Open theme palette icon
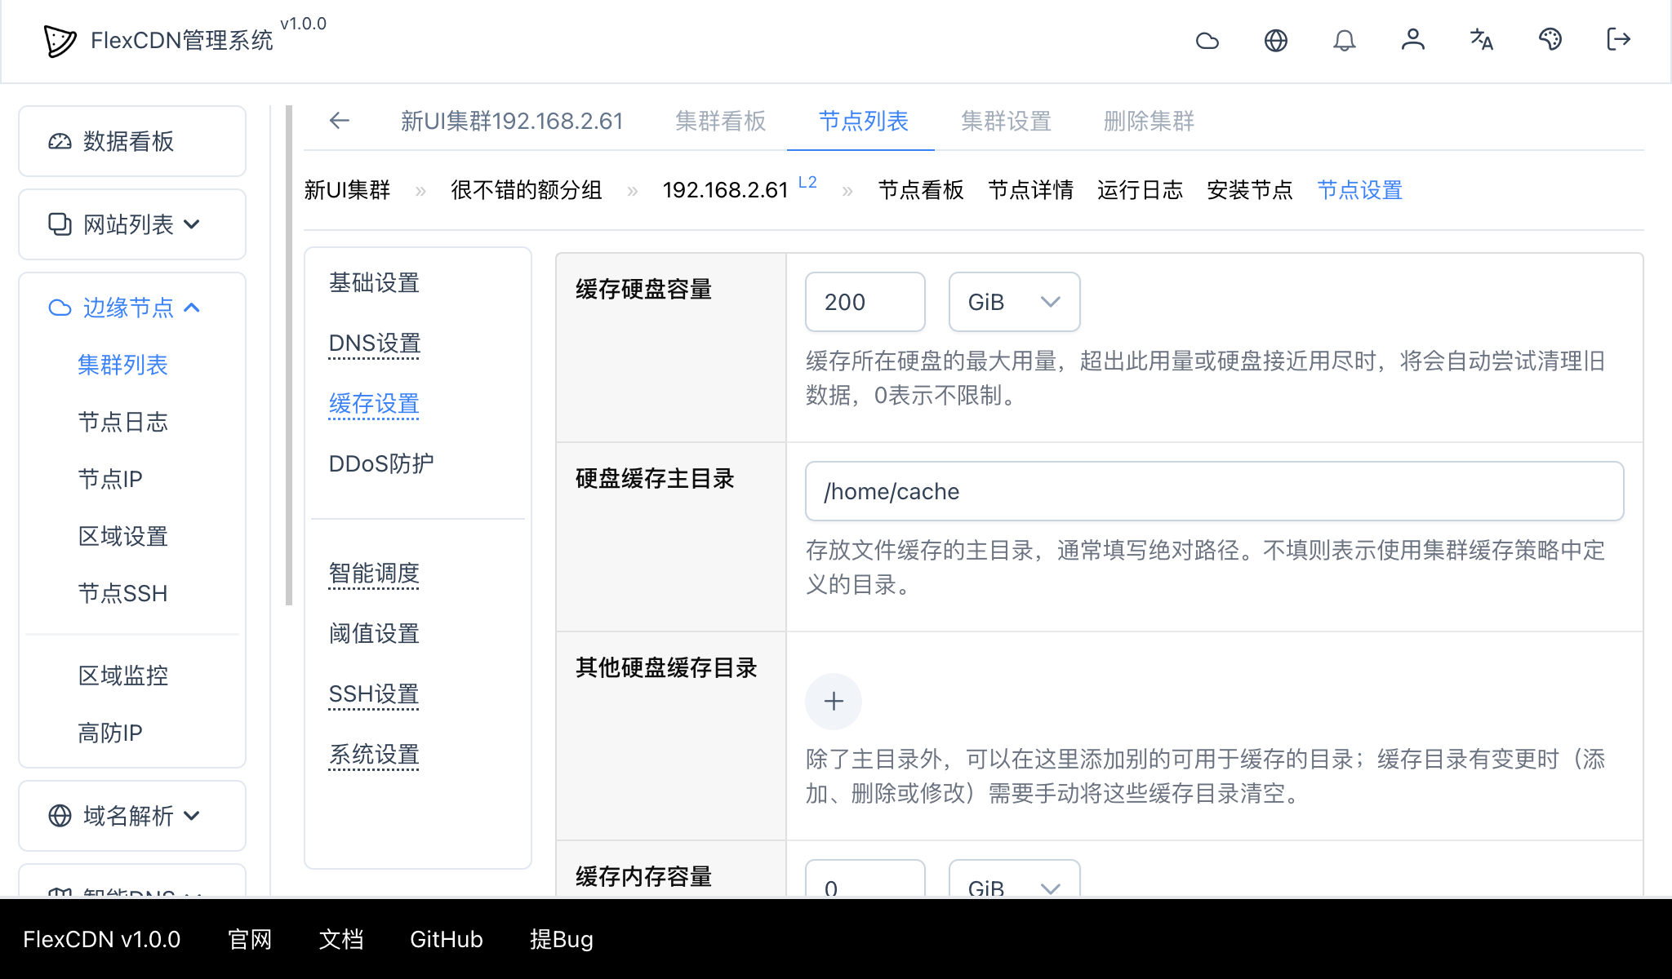Viewport: 1672px width, 979px height. point(1550,40)
